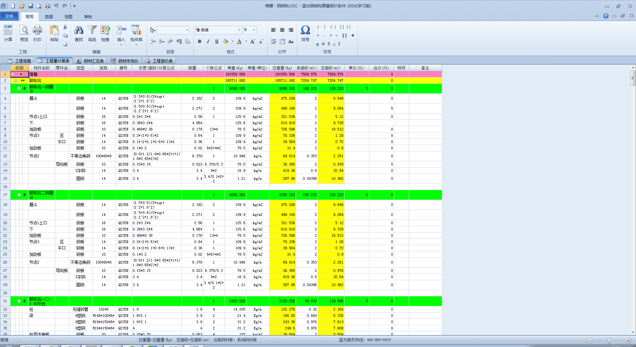This screenshot has width=636, height=347.
Task: Run the 检查 check tool
Action: pos(105,33)
